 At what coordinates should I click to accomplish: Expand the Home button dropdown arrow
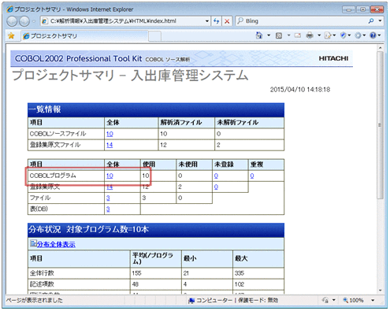click(x=269, y=35)
